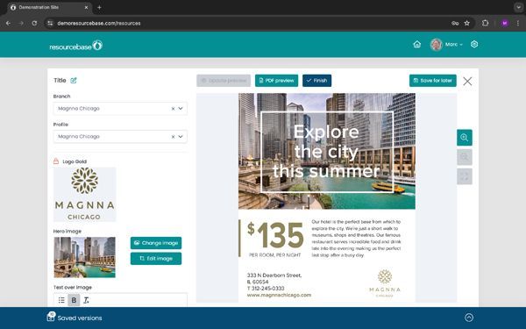Open the Chrome three-dot menu
This screenshot has width=526, height=329.
pyautogui.click(x=518, y=23)
